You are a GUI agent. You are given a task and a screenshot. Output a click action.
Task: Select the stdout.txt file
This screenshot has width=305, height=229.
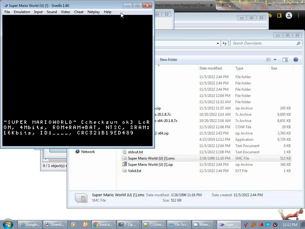pyautogui.click(x=136, y=152)
